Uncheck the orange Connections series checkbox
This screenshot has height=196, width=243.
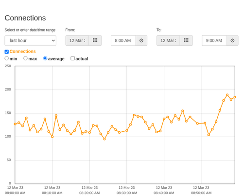pyautogui.click(x=7, y=52)
